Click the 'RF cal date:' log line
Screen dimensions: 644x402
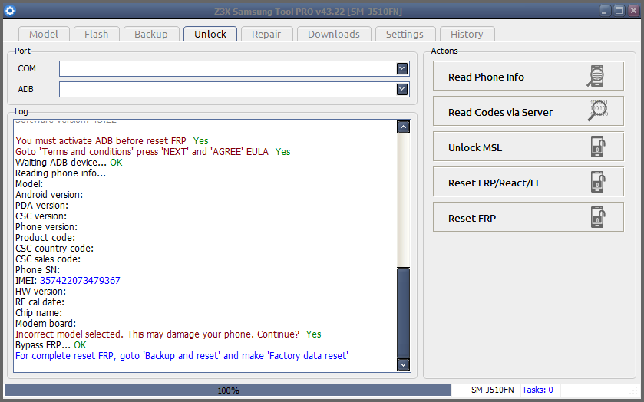click(40, 302)
